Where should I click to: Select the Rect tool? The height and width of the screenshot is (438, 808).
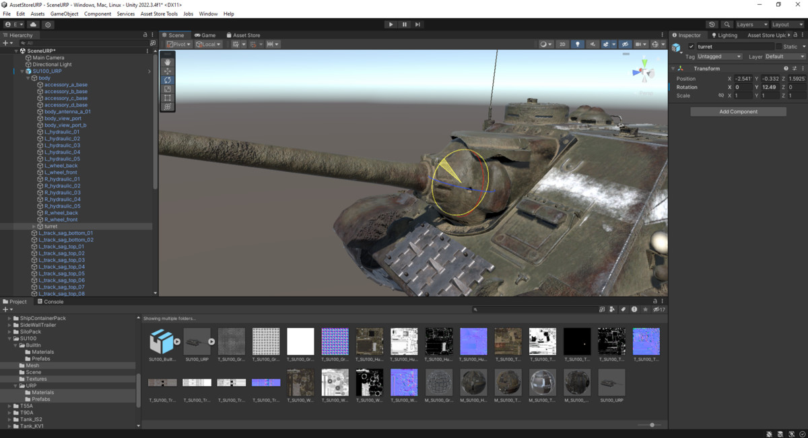pyautogui.click(x=168, y=98)
